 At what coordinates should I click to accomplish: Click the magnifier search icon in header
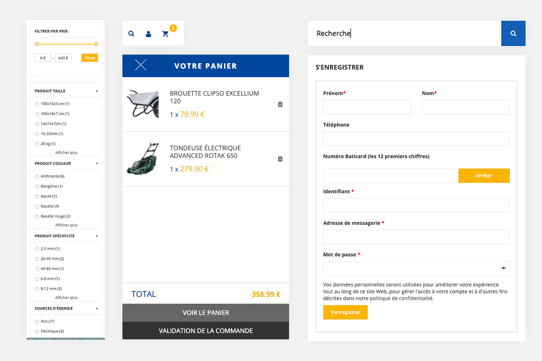click(131, 33)
